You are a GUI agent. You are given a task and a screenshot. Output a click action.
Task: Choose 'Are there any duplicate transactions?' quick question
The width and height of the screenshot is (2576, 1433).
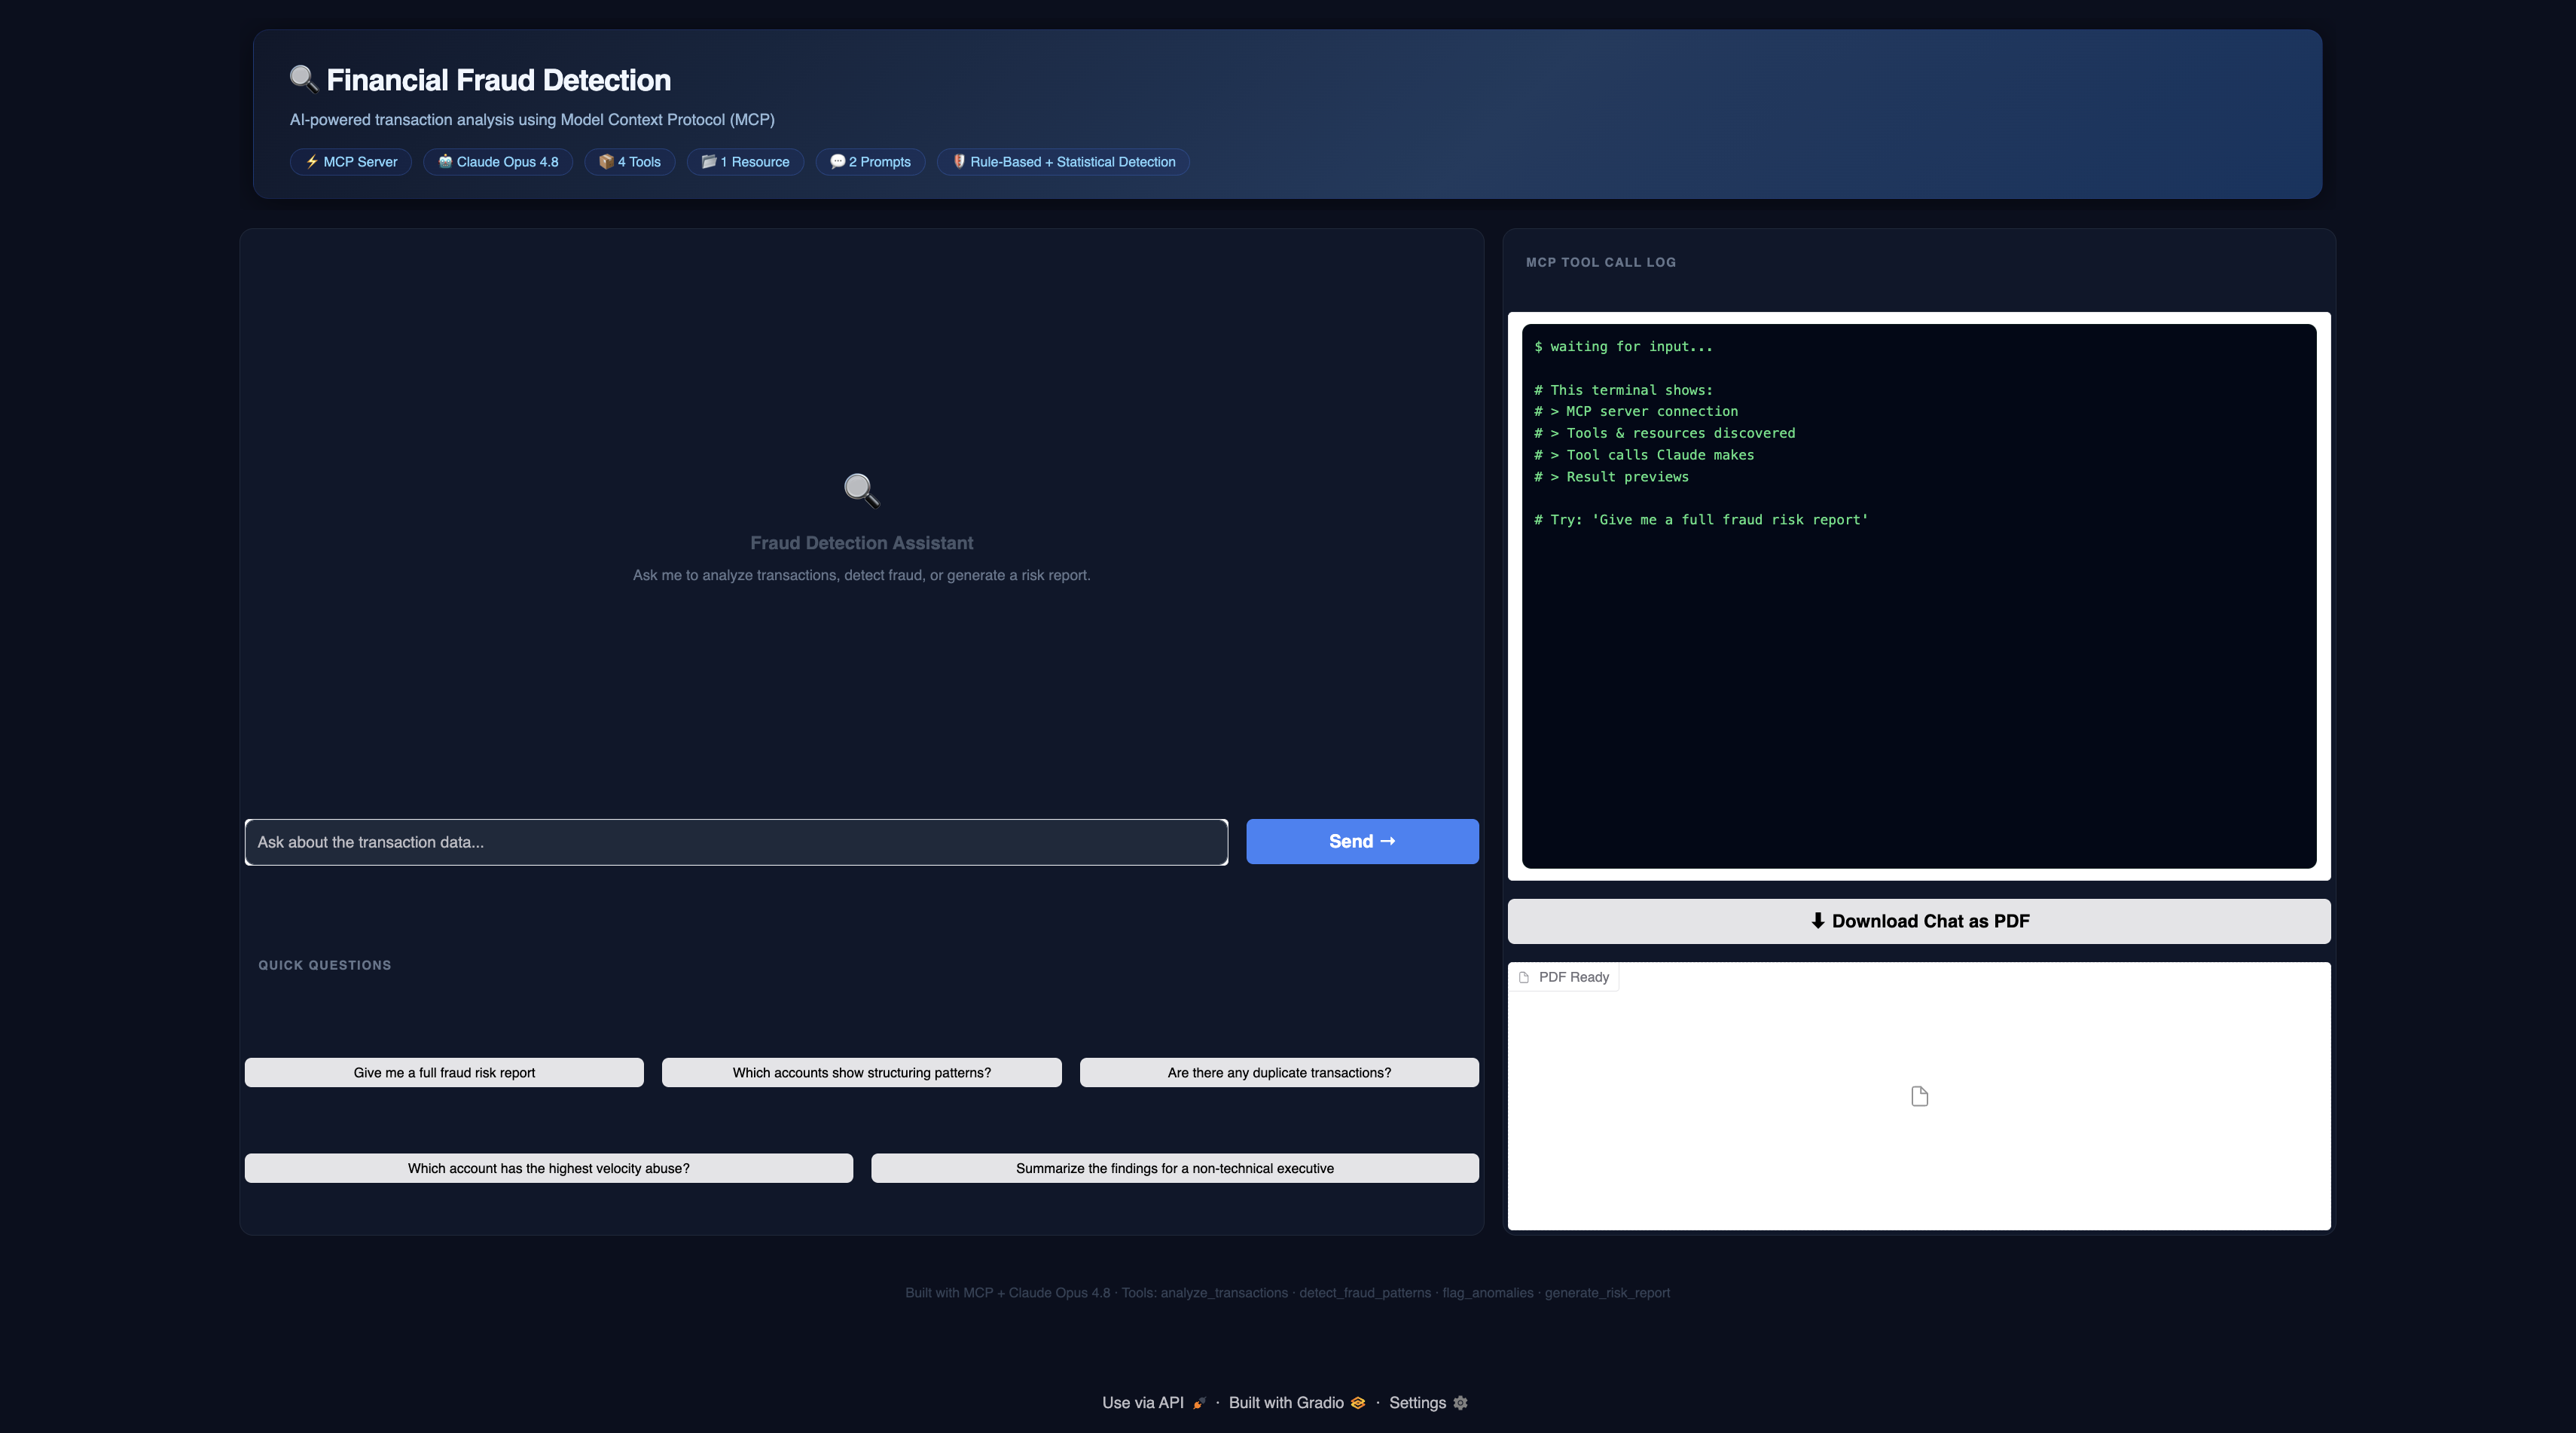tap(1279, 1072)
